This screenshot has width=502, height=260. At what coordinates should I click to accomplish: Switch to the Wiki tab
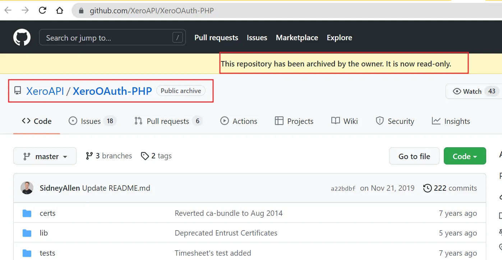344,121
